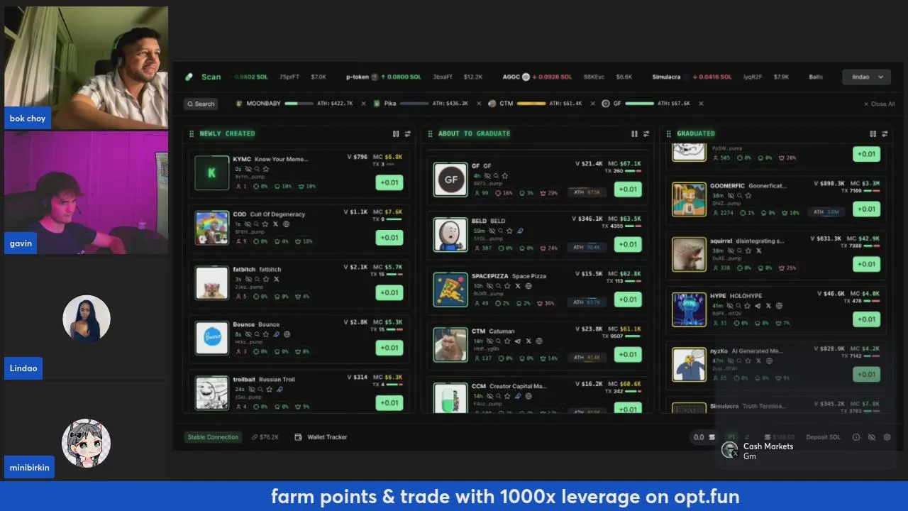Image resolution: width=908 pixels, height=511 pixels.
Task: Click Stable Connection status badge
Action: pos(213,437)
